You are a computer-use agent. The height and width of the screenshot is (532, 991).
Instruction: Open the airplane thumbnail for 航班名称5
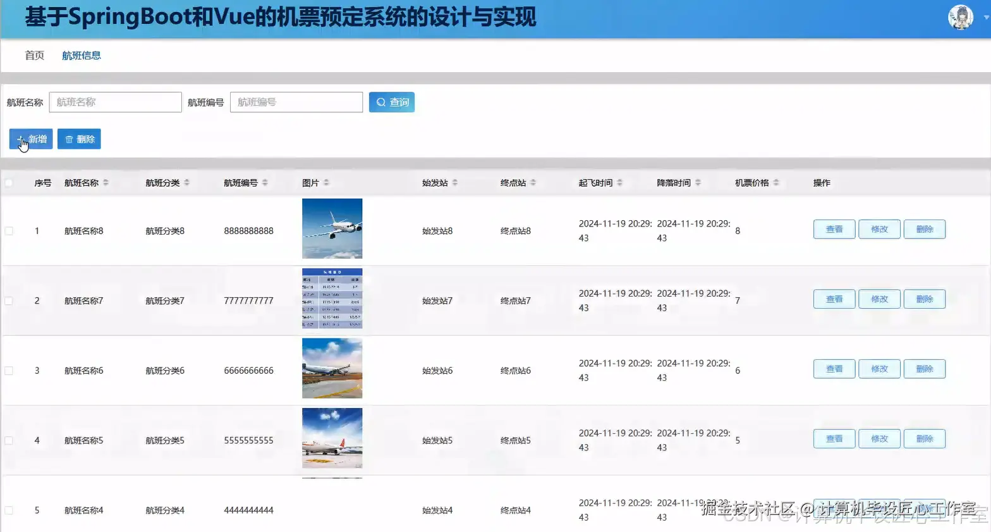click(332, 438)
